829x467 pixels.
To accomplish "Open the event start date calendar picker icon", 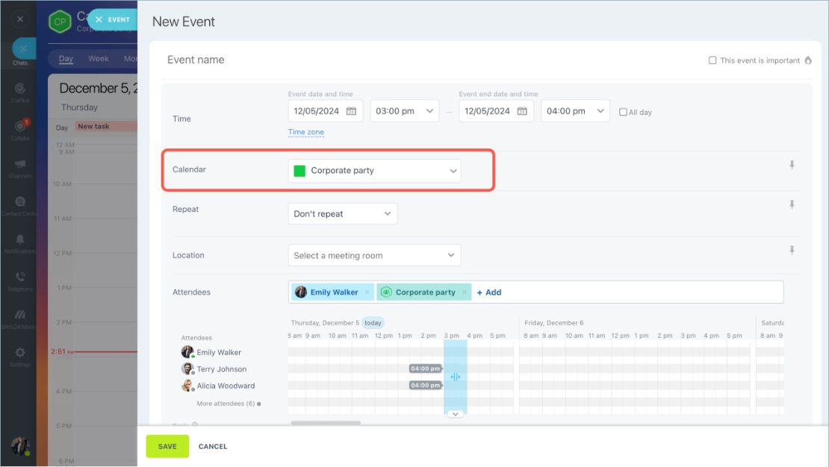I will [x=351, y=111].
